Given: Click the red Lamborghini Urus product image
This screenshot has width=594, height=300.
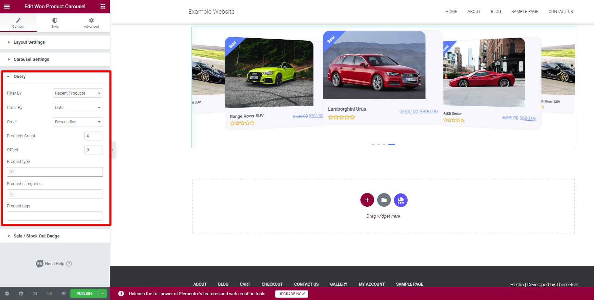Looking at the screenshot, I should 374,65.
